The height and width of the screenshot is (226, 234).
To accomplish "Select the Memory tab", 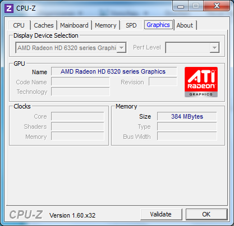I will point(105,25).
